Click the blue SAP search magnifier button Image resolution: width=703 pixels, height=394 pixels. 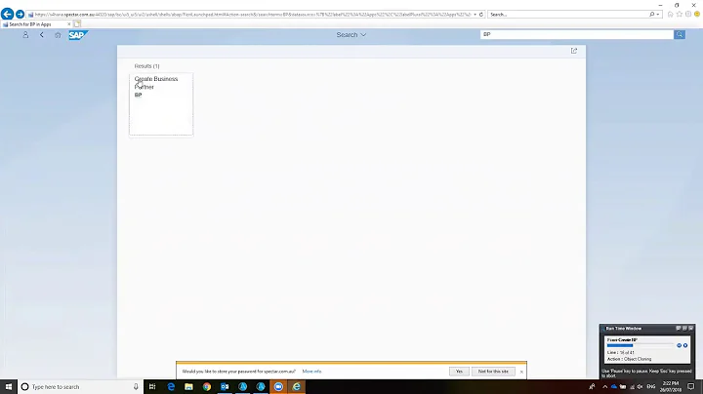pos(680,34)
